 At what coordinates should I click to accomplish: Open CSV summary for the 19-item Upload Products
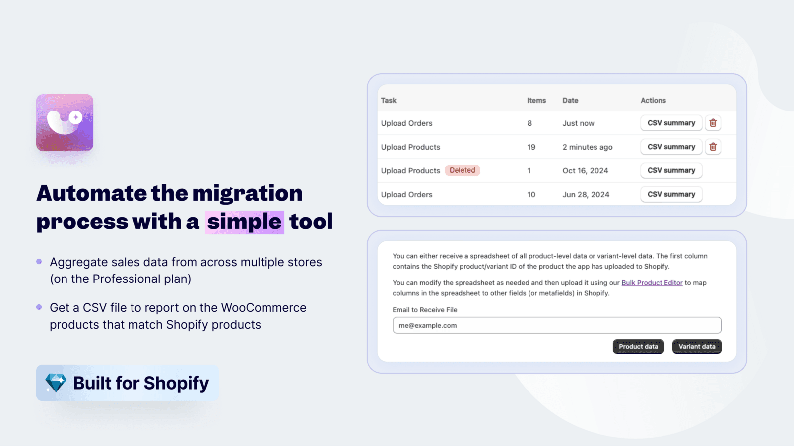coord(671,147)
